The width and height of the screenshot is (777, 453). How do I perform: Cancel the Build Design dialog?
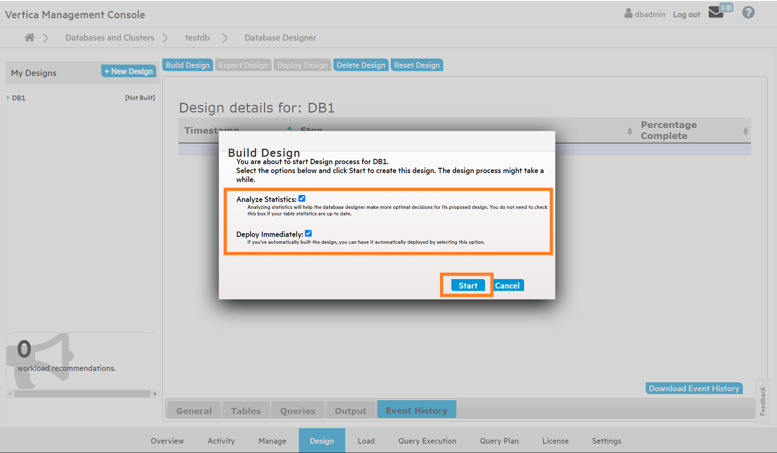click(x=507, y=286)
